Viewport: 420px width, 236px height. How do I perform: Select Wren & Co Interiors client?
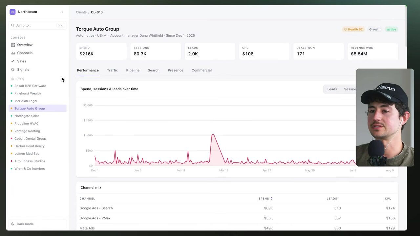coord(37,169)
